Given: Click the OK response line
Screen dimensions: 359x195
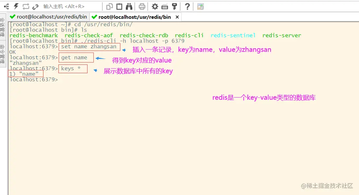Looking at the screenshot, I should click(x=13, y=52).
